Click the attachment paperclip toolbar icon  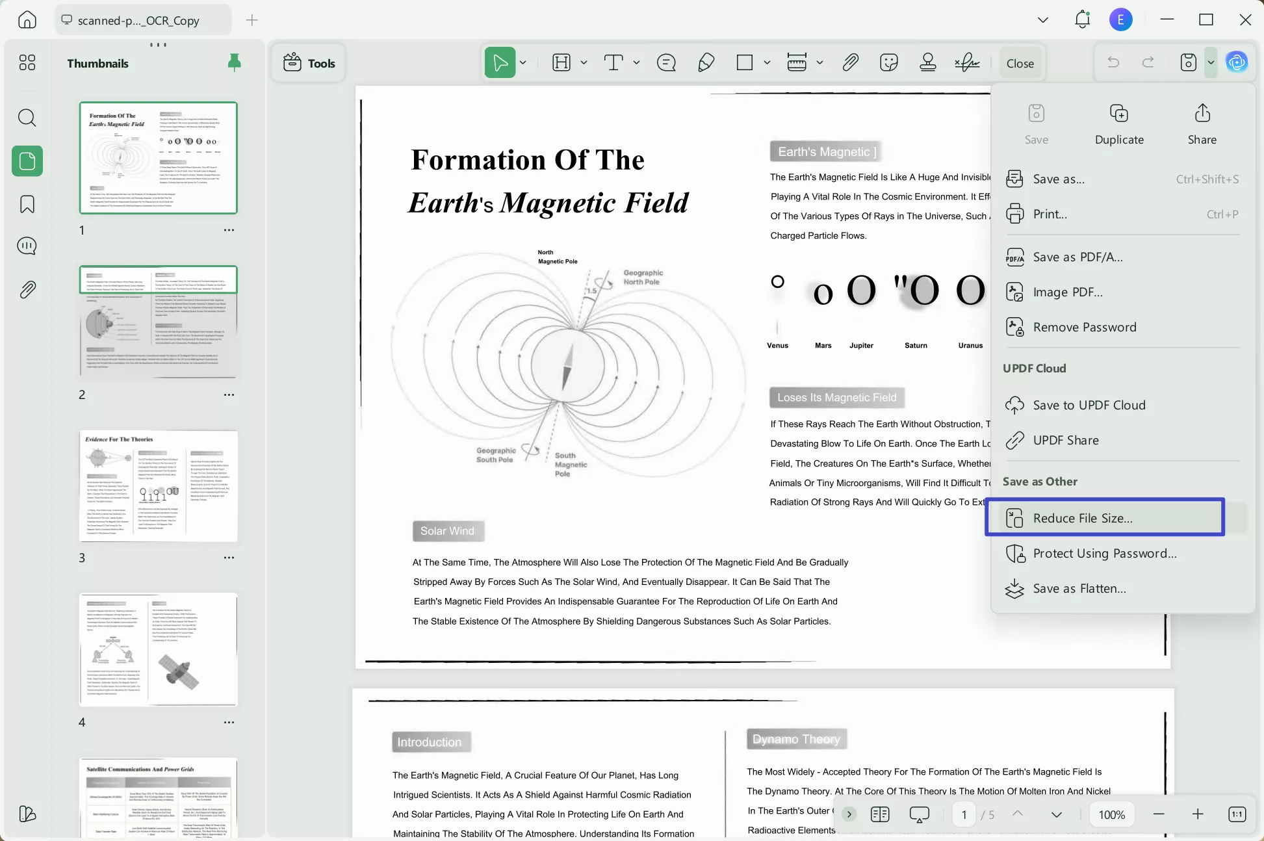pyautogui.click(x=850, y=63)
